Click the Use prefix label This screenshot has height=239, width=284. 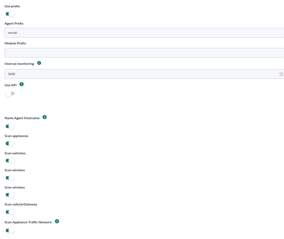click(x=12, y=6)
